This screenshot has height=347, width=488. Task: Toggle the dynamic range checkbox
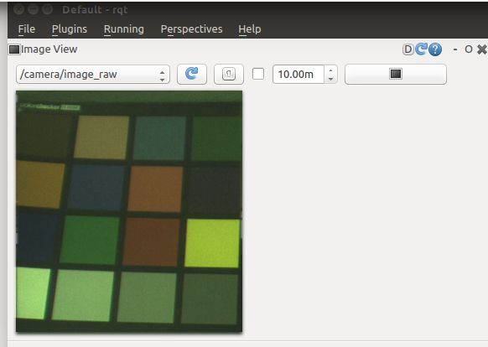point(258,74)
